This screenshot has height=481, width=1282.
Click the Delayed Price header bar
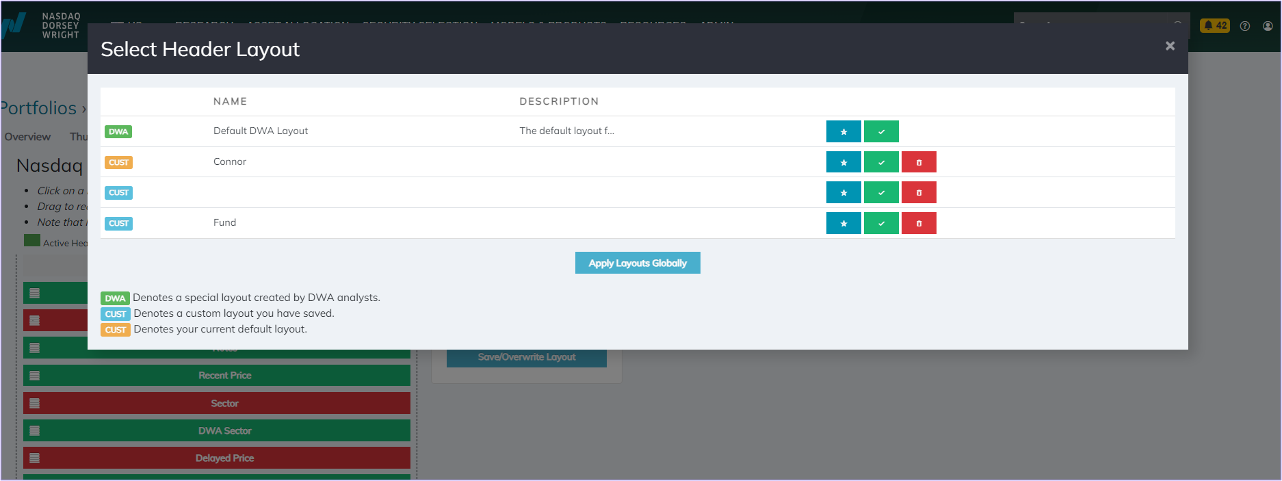click(217, 458)
